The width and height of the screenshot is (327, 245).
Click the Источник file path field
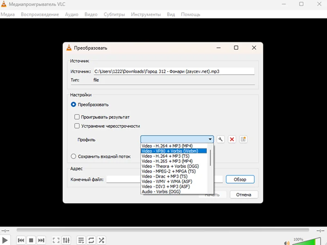[x=174, y=71]
